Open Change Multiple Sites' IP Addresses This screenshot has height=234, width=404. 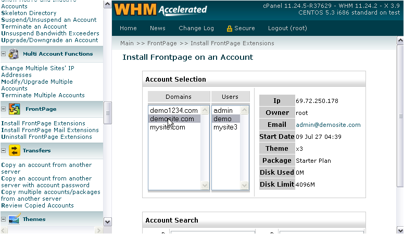(37, 72)
